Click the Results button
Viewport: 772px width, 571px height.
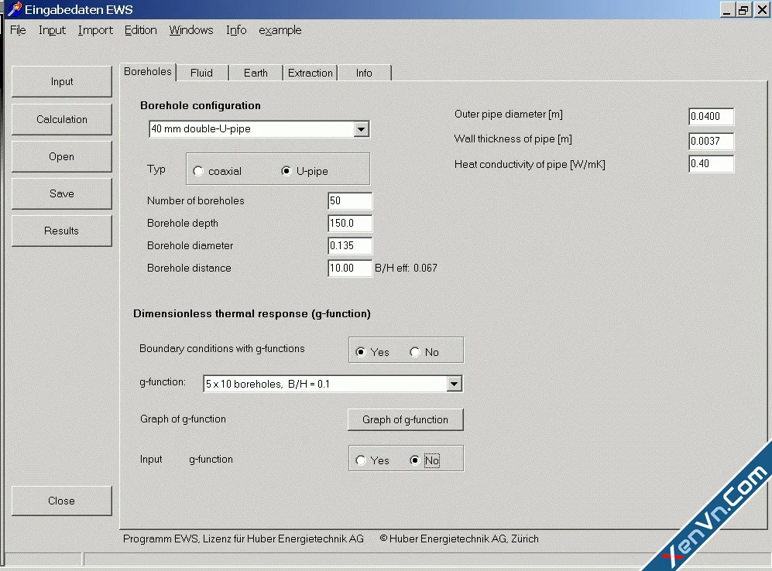pyautogui.click(x=61, y=231)
